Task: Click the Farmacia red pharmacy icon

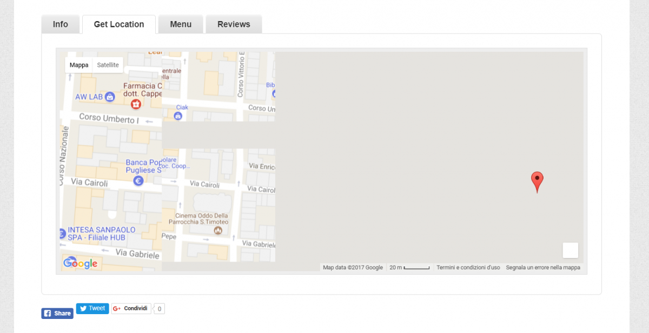Action: point(136,104)
